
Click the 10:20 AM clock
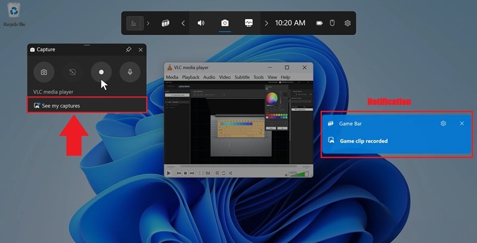point(290,23)
